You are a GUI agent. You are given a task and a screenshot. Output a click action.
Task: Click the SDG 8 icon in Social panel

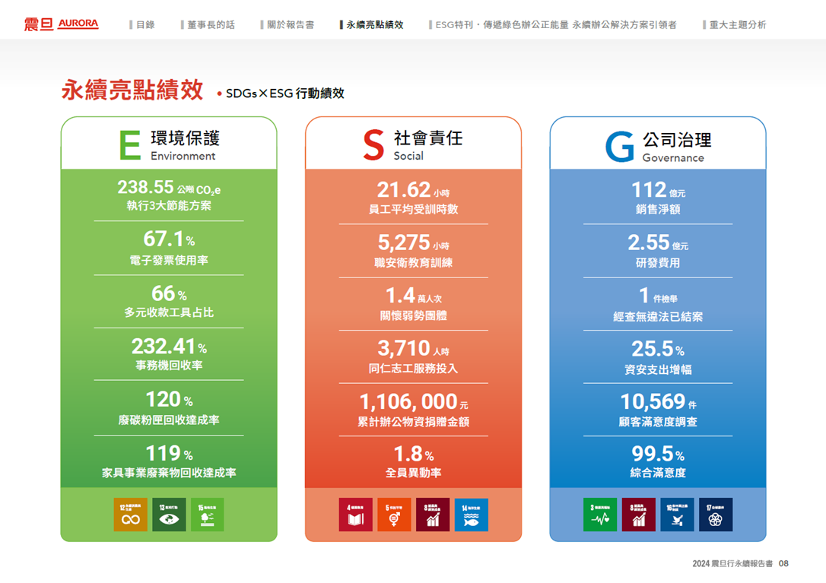pos(433,515)
